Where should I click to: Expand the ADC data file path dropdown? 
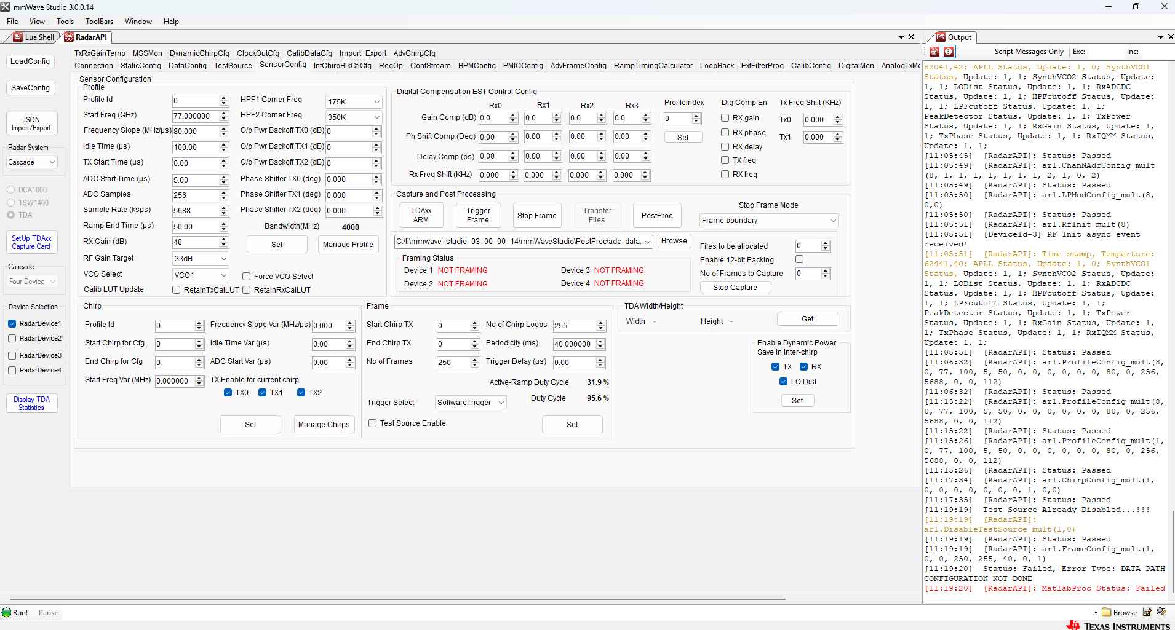(648, 242)
